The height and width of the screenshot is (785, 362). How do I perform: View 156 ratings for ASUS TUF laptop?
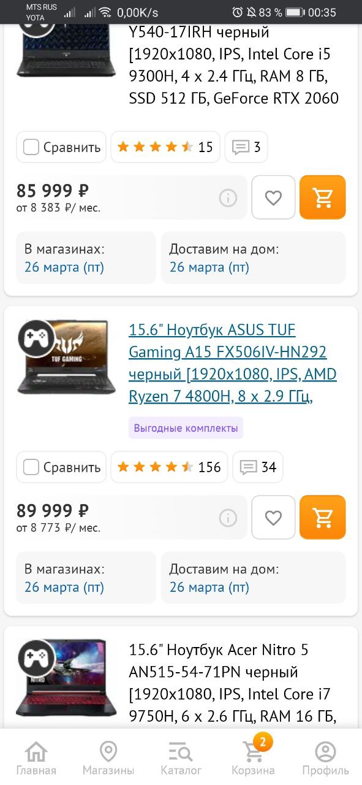click(169, 467)
